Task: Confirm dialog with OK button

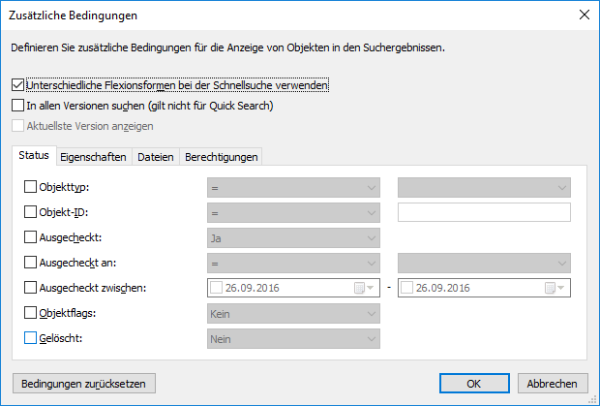Action: tap(474, 383)
